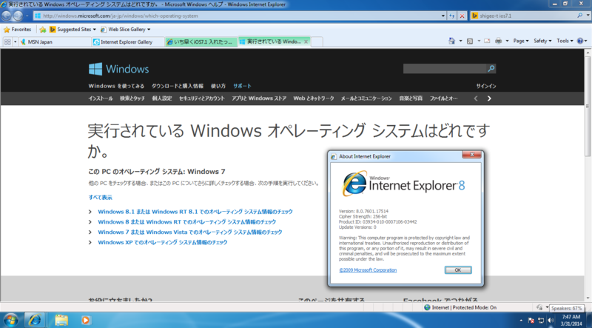Viewport: 592px width, 328px height.
Task: Click the Speakers volume tray icon
Action: click(551, 321)
